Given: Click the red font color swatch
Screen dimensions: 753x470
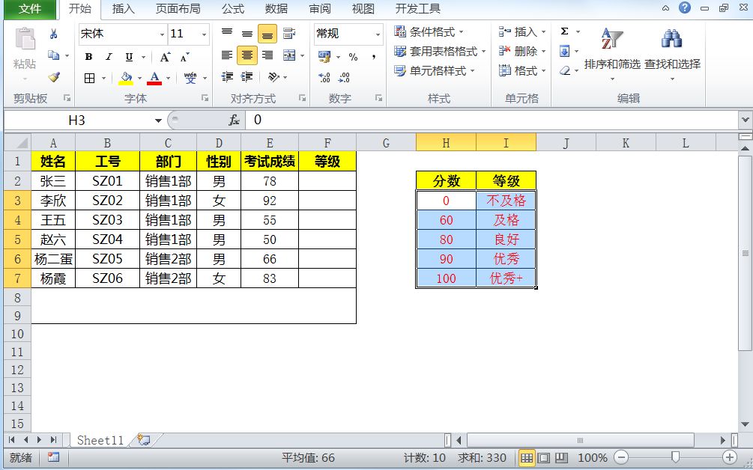Looking at the screenshot, I should [x=154, y=82].
